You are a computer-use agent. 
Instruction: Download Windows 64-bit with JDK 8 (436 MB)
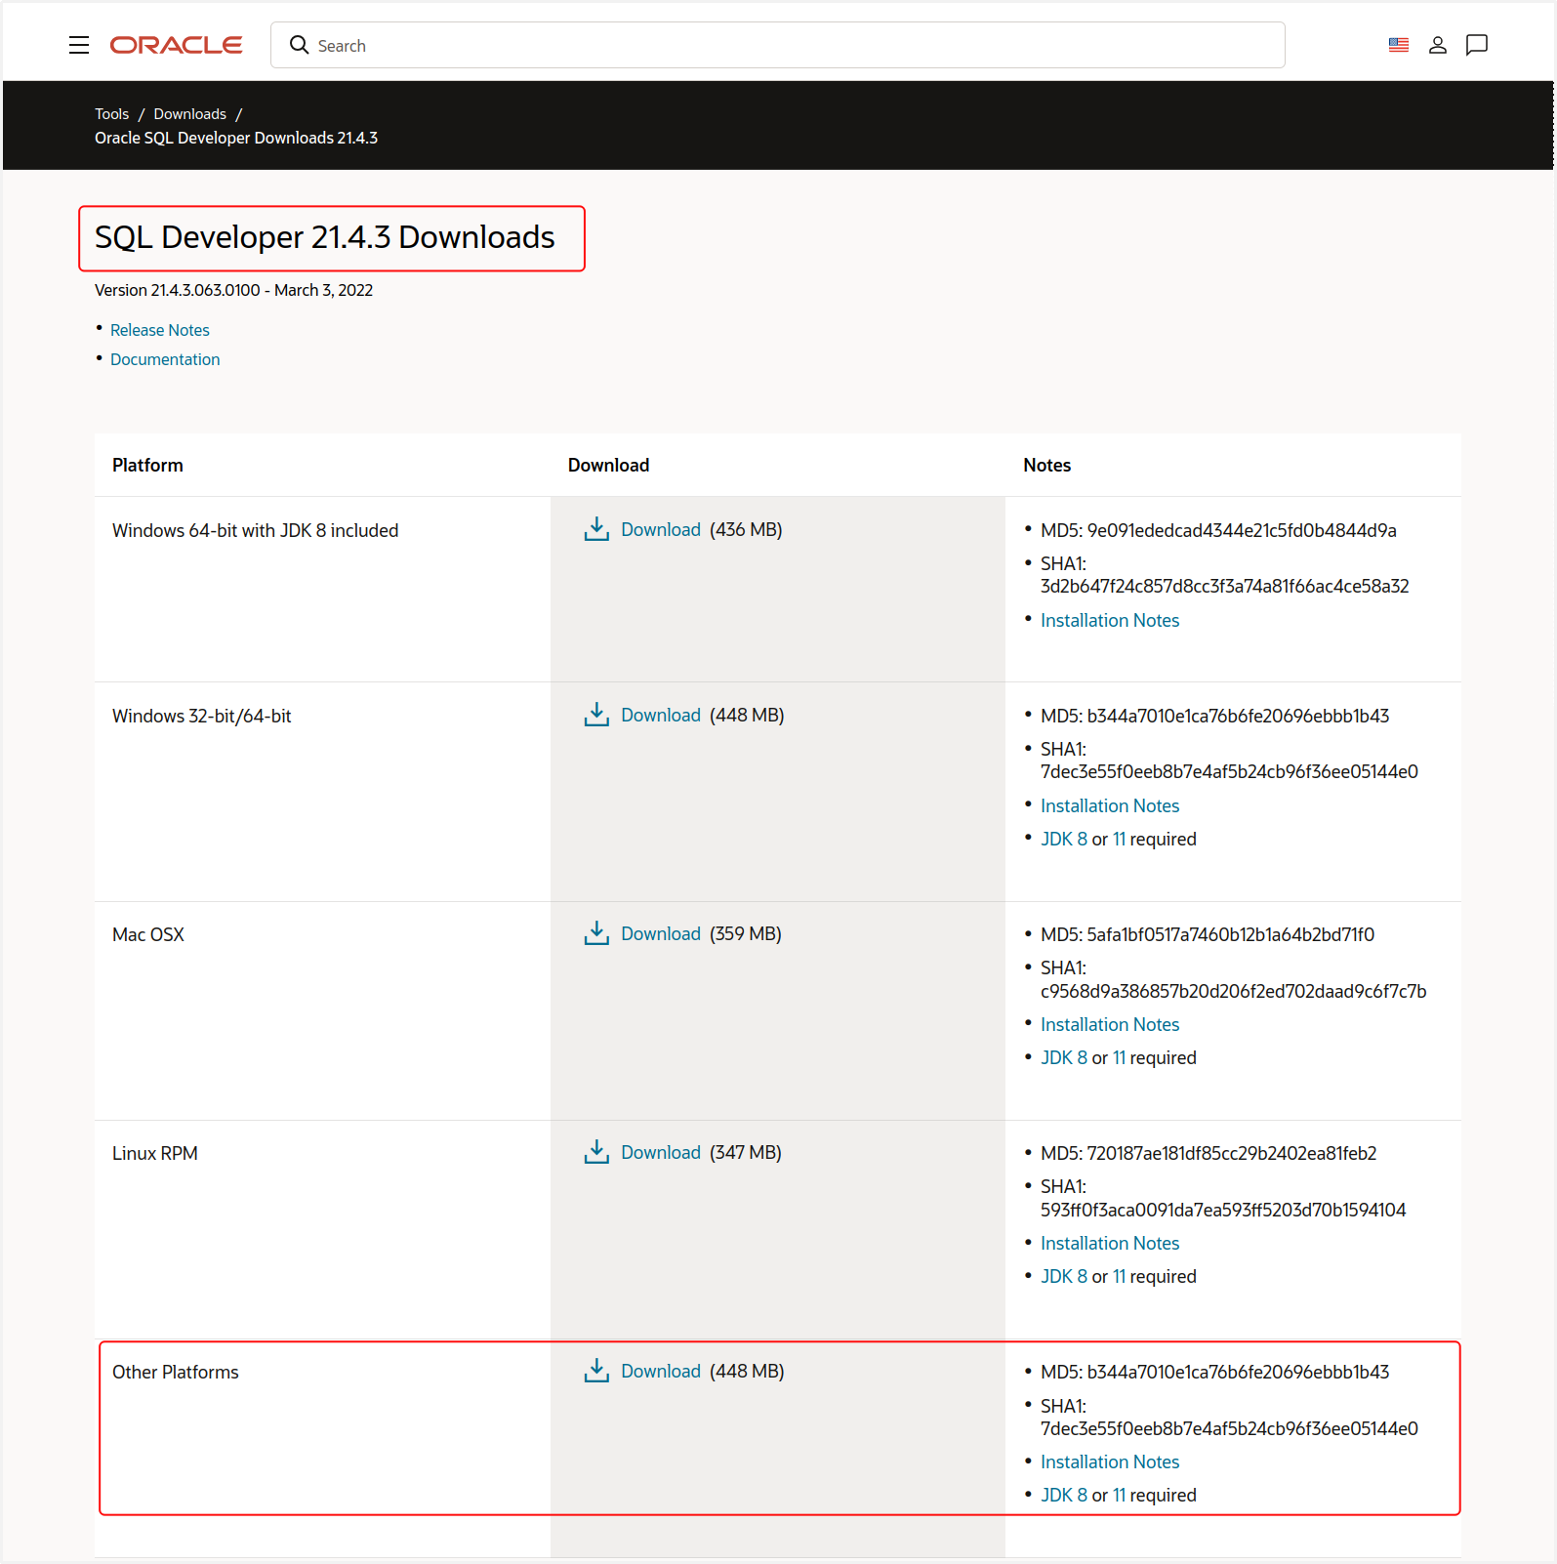[x=661, y=529]
